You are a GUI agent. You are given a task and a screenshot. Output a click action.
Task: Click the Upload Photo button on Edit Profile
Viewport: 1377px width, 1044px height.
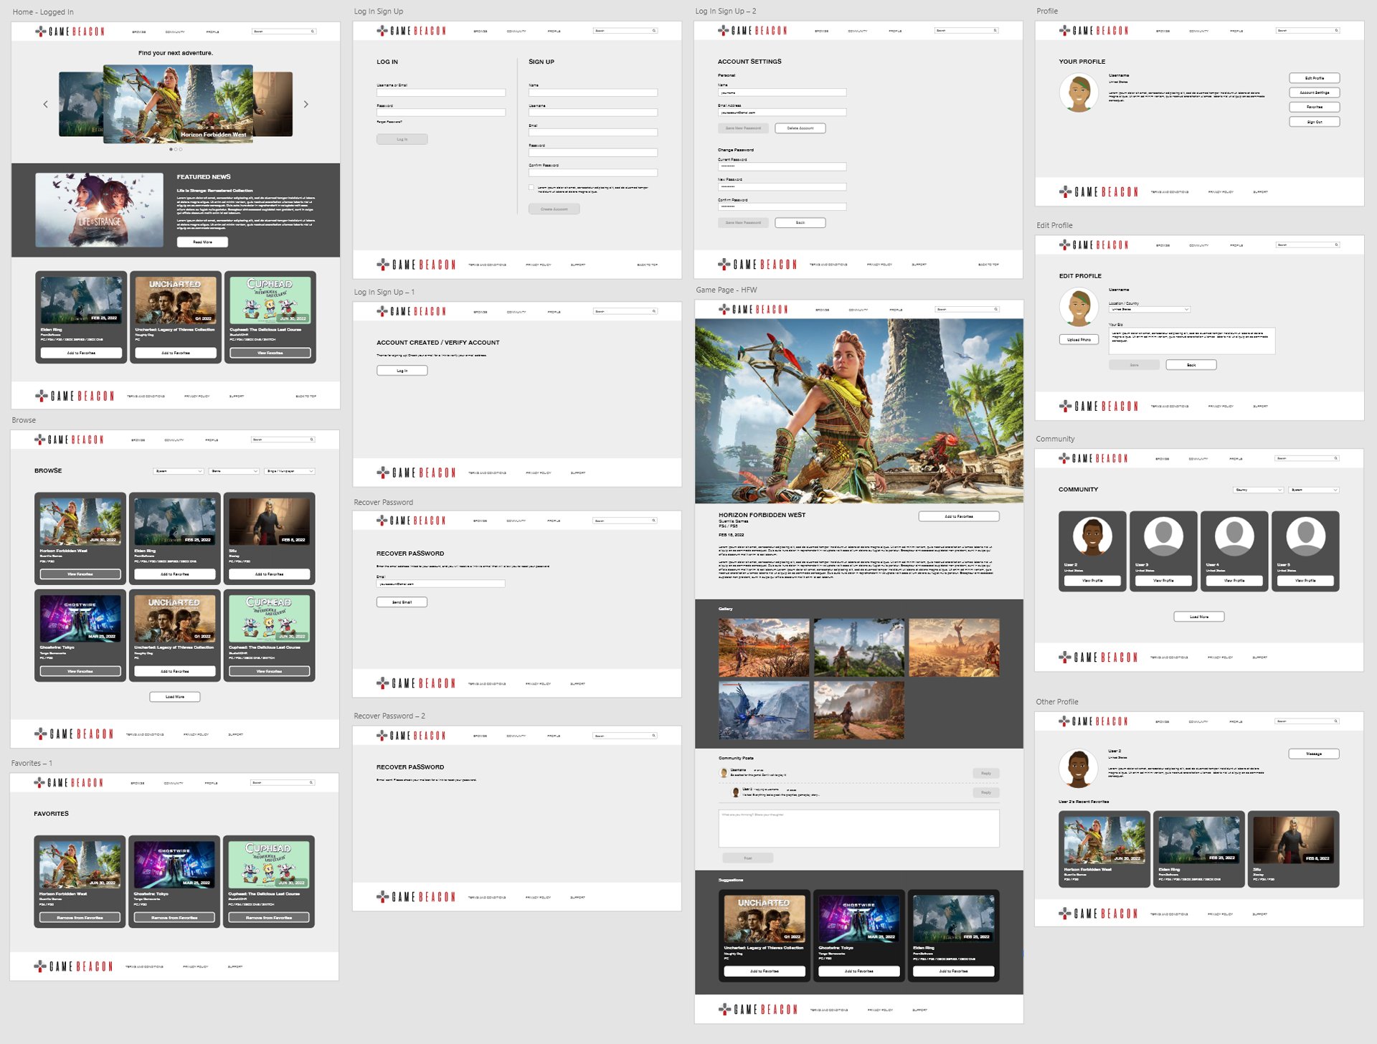[x=1079, y=340]
